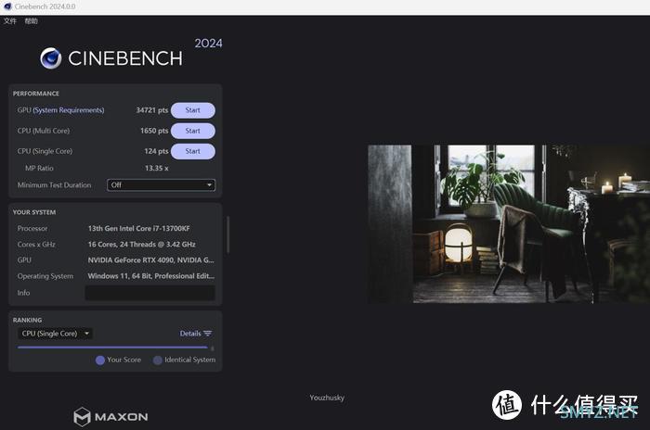The image size is (650, 430).
Task: Select the 13th Gen Intel Core i7-13700KF text
Action: pyautogui.click(x=139, y=229)
